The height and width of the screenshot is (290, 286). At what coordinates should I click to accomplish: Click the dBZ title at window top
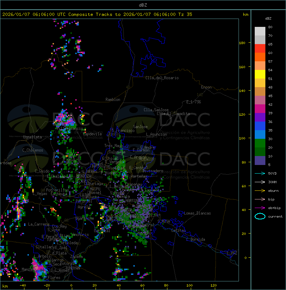click(143, 5)
